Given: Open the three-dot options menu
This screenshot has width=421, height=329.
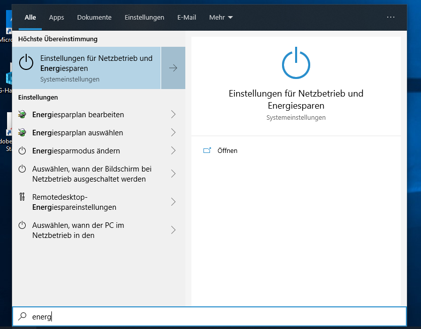Looking at the screenshot, I should (390, 17).
